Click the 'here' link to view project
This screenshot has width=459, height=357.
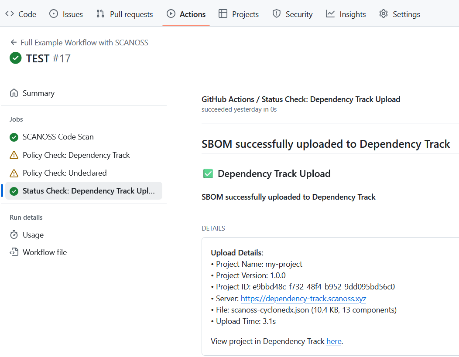[334, 341]
